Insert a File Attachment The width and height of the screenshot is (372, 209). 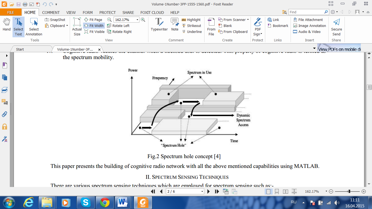(x=308, y=20)
